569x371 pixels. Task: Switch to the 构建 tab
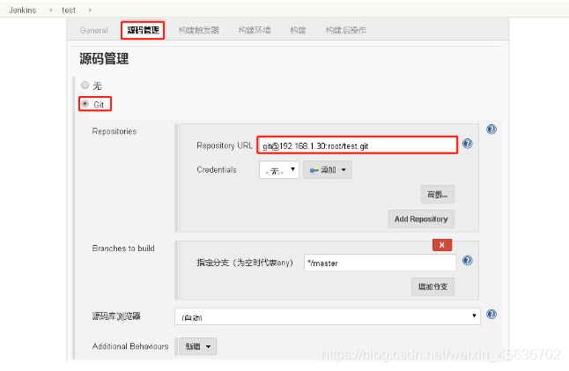pyautogui.click(x=298, y=30)
